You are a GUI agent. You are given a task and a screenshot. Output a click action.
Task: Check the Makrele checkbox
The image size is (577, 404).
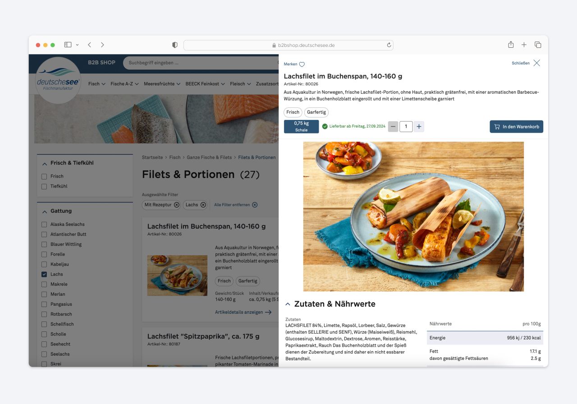tap(44, 285)
